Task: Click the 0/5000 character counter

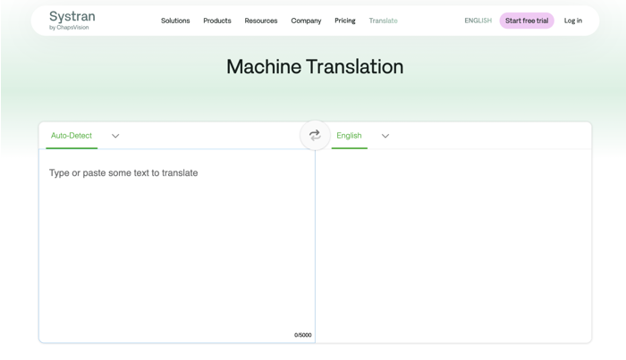Action: pyautogui.click(x=303, y=335)
